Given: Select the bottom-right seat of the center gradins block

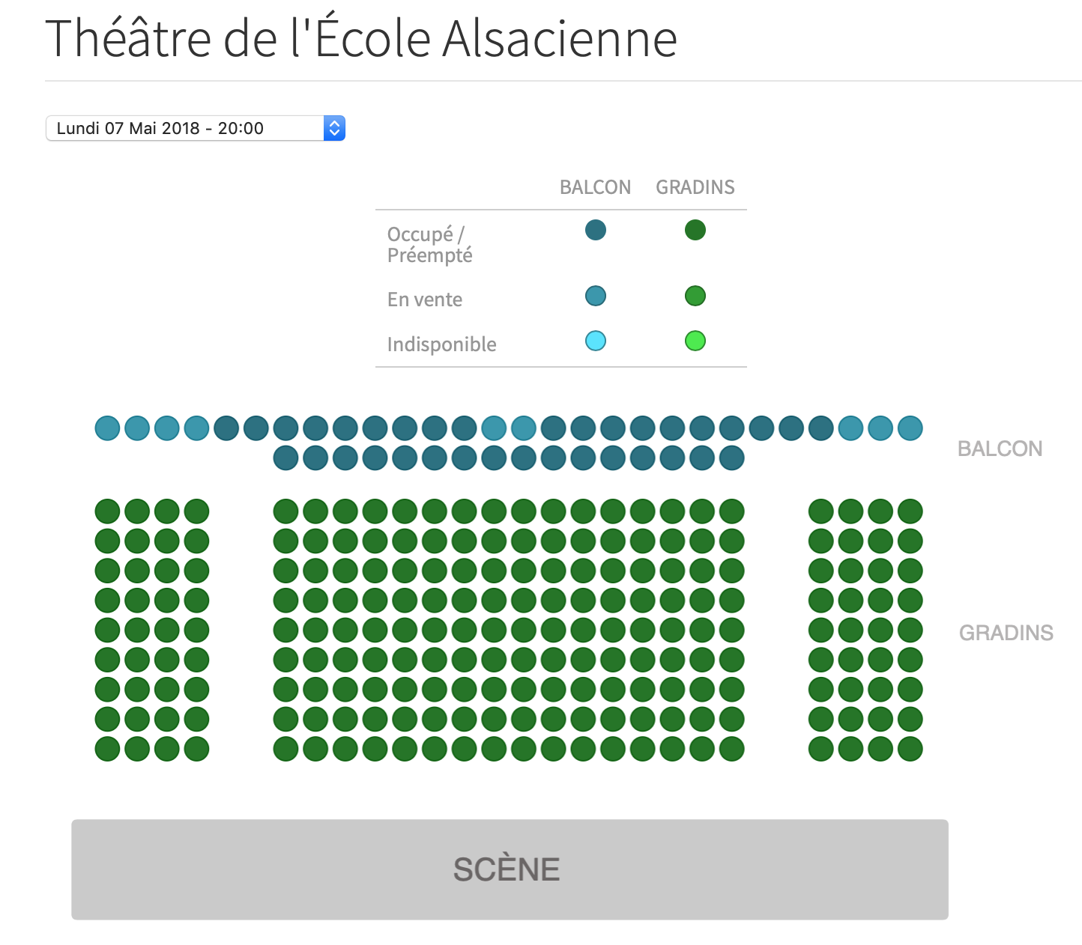Looking at the screenshot, I should (731, 749).
